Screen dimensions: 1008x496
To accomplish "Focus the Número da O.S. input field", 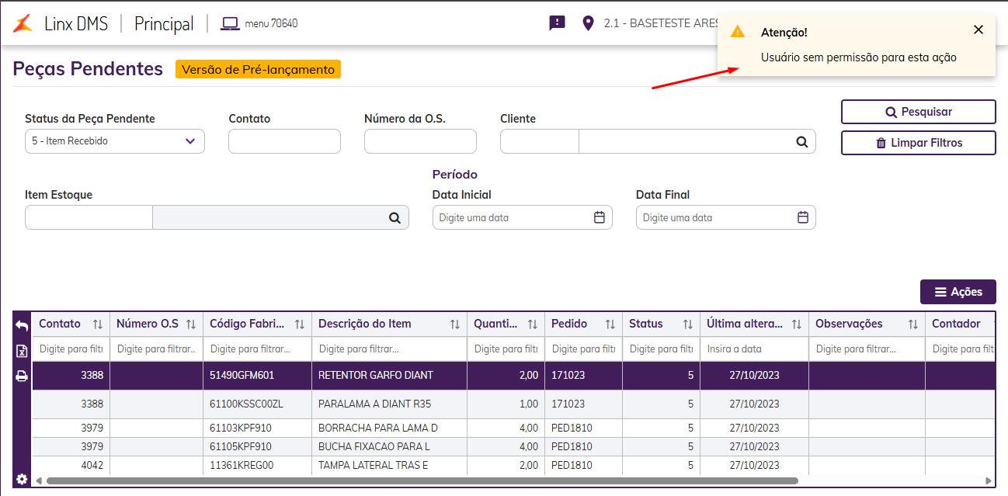I will pyautogui.click(x=420, y=141).
